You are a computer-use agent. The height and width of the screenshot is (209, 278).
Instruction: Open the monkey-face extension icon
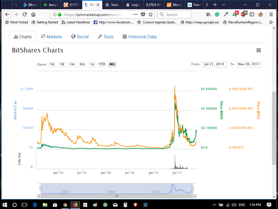tap(261, 14)
